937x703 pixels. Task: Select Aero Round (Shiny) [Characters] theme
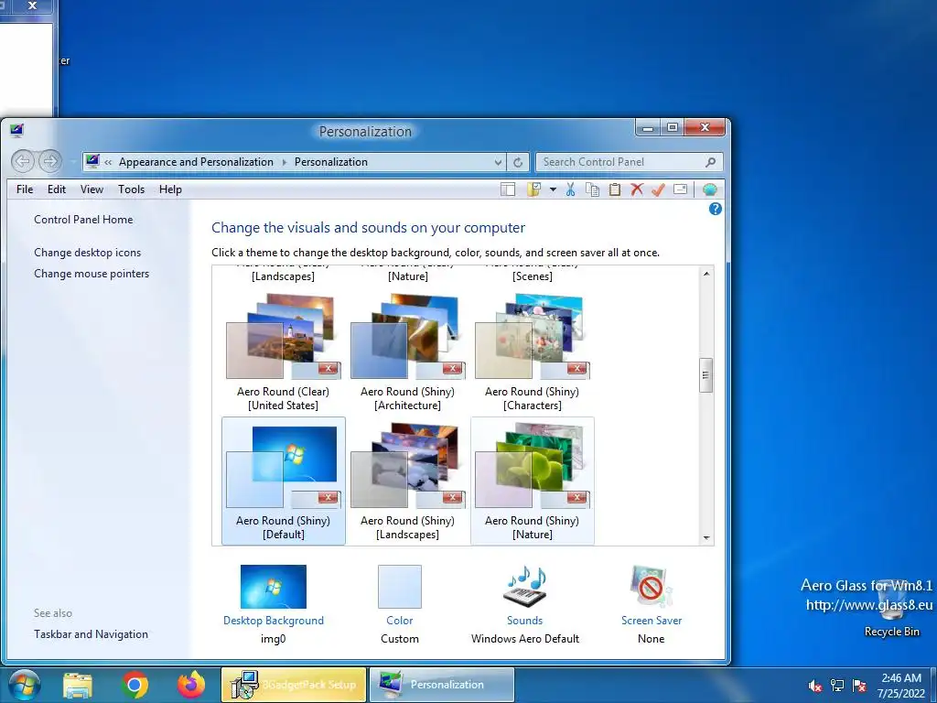(x=532, y=352)
